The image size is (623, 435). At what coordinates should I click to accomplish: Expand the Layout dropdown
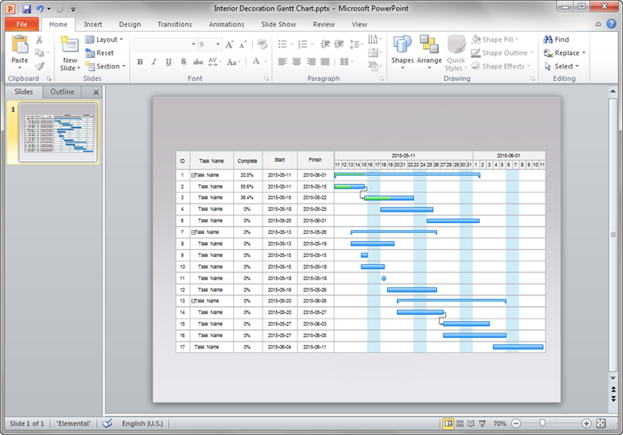(106, 40)
